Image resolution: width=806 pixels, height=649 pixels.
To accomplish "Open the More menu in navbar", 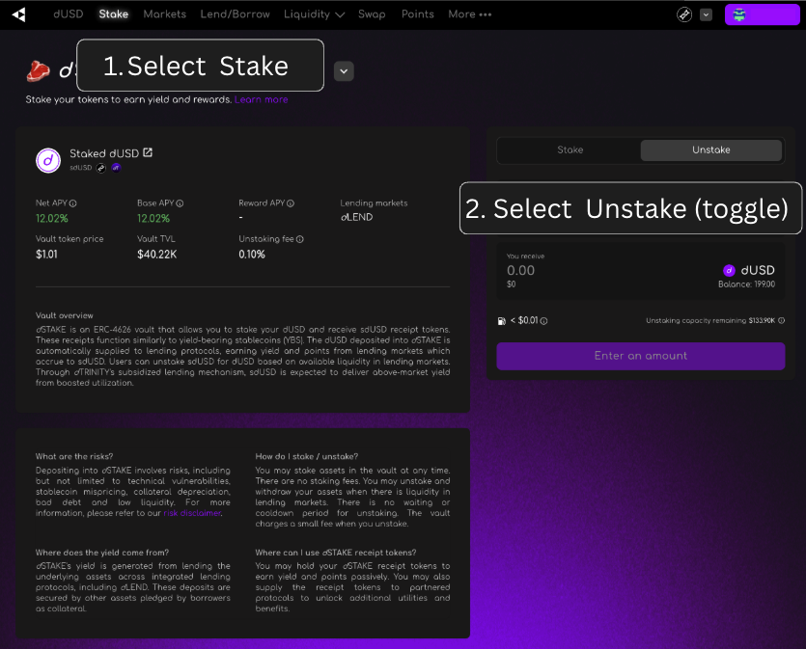I will click(x=469, y=14).
